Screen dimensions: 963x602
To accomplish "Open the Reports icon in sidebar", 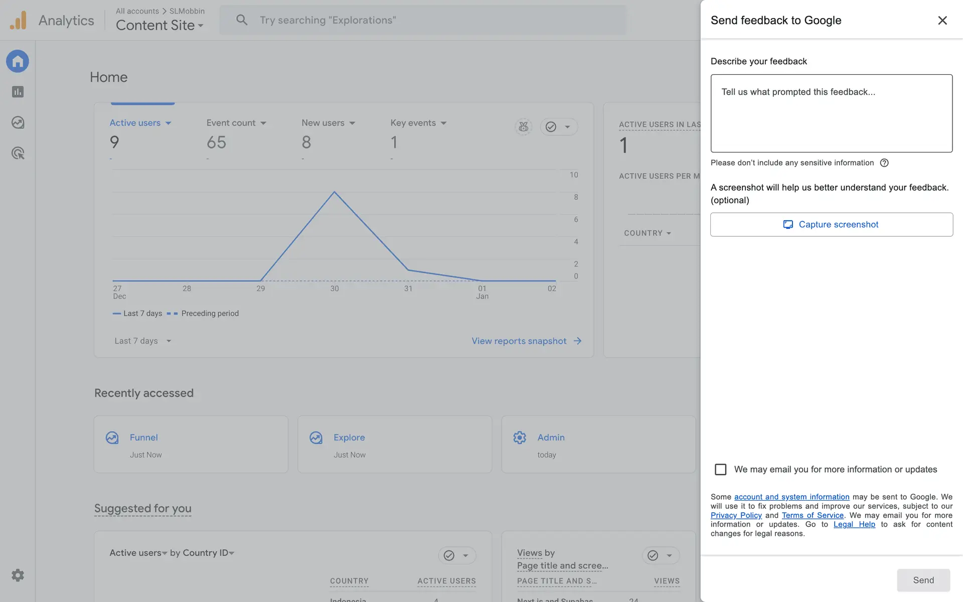I will click(18, 92).
